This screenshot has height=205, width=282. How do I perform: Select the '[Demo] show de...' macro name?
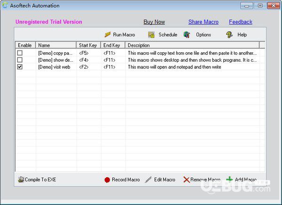(55, 60)
